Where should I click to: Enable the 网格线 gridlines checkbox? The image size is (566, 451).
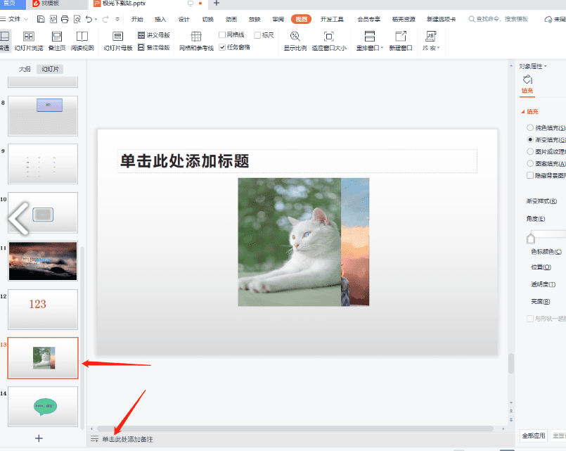click(x=222, y=34)
